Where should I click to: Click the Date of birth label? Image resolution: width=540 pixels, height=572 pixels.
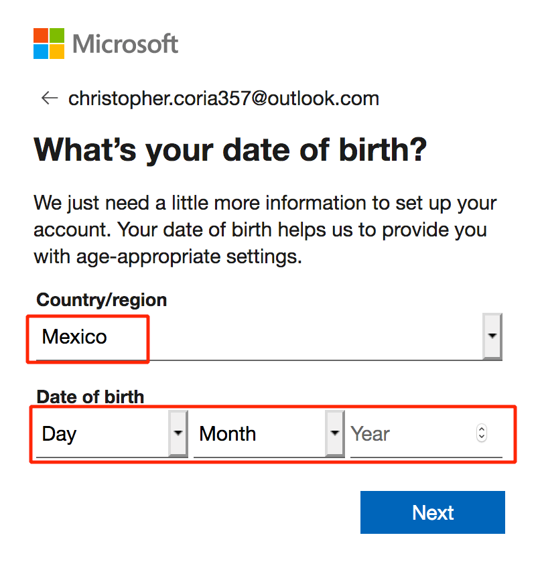pyautogui.click(x=90, y=397)
